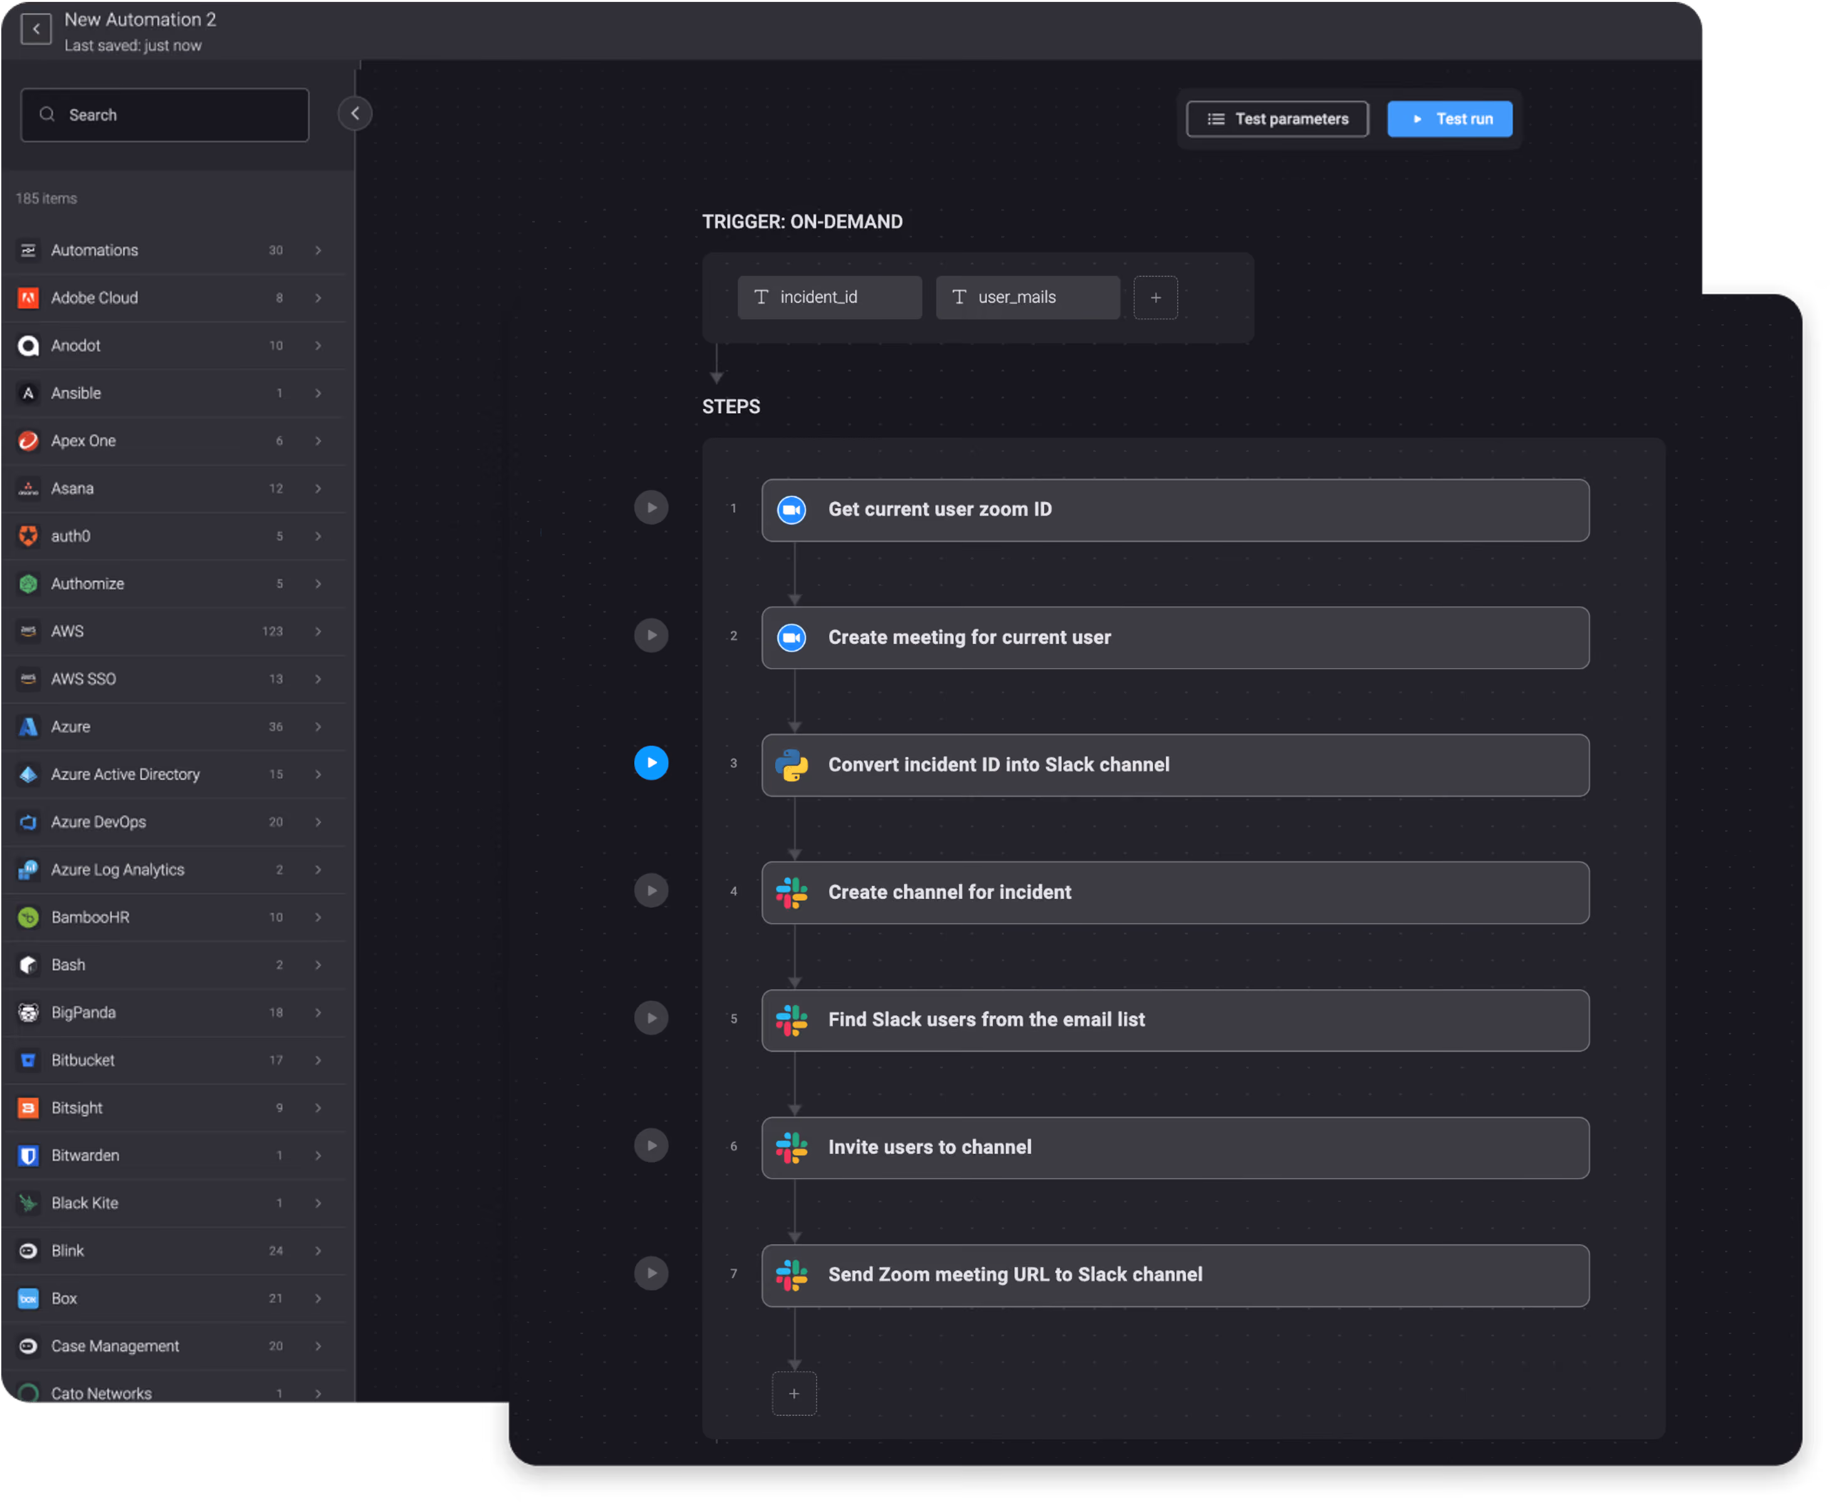
Task: Click the BigPanda icon
Action: coord(29,1013)
